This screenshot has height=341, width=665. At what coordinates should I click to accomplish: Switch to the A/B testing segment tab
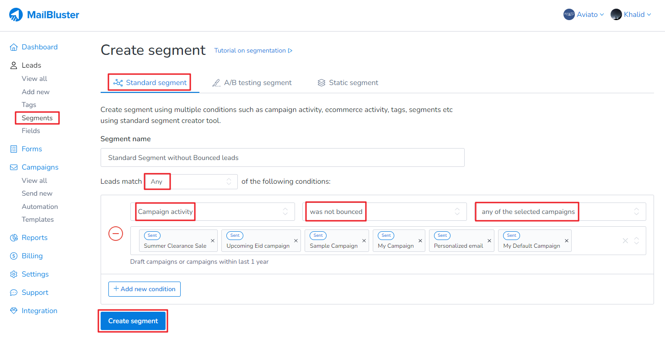click(x=252, y=83)
